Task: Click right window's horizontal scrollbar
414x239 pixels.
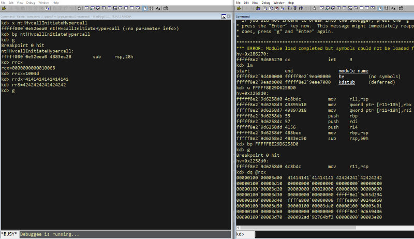Action: 321,228
